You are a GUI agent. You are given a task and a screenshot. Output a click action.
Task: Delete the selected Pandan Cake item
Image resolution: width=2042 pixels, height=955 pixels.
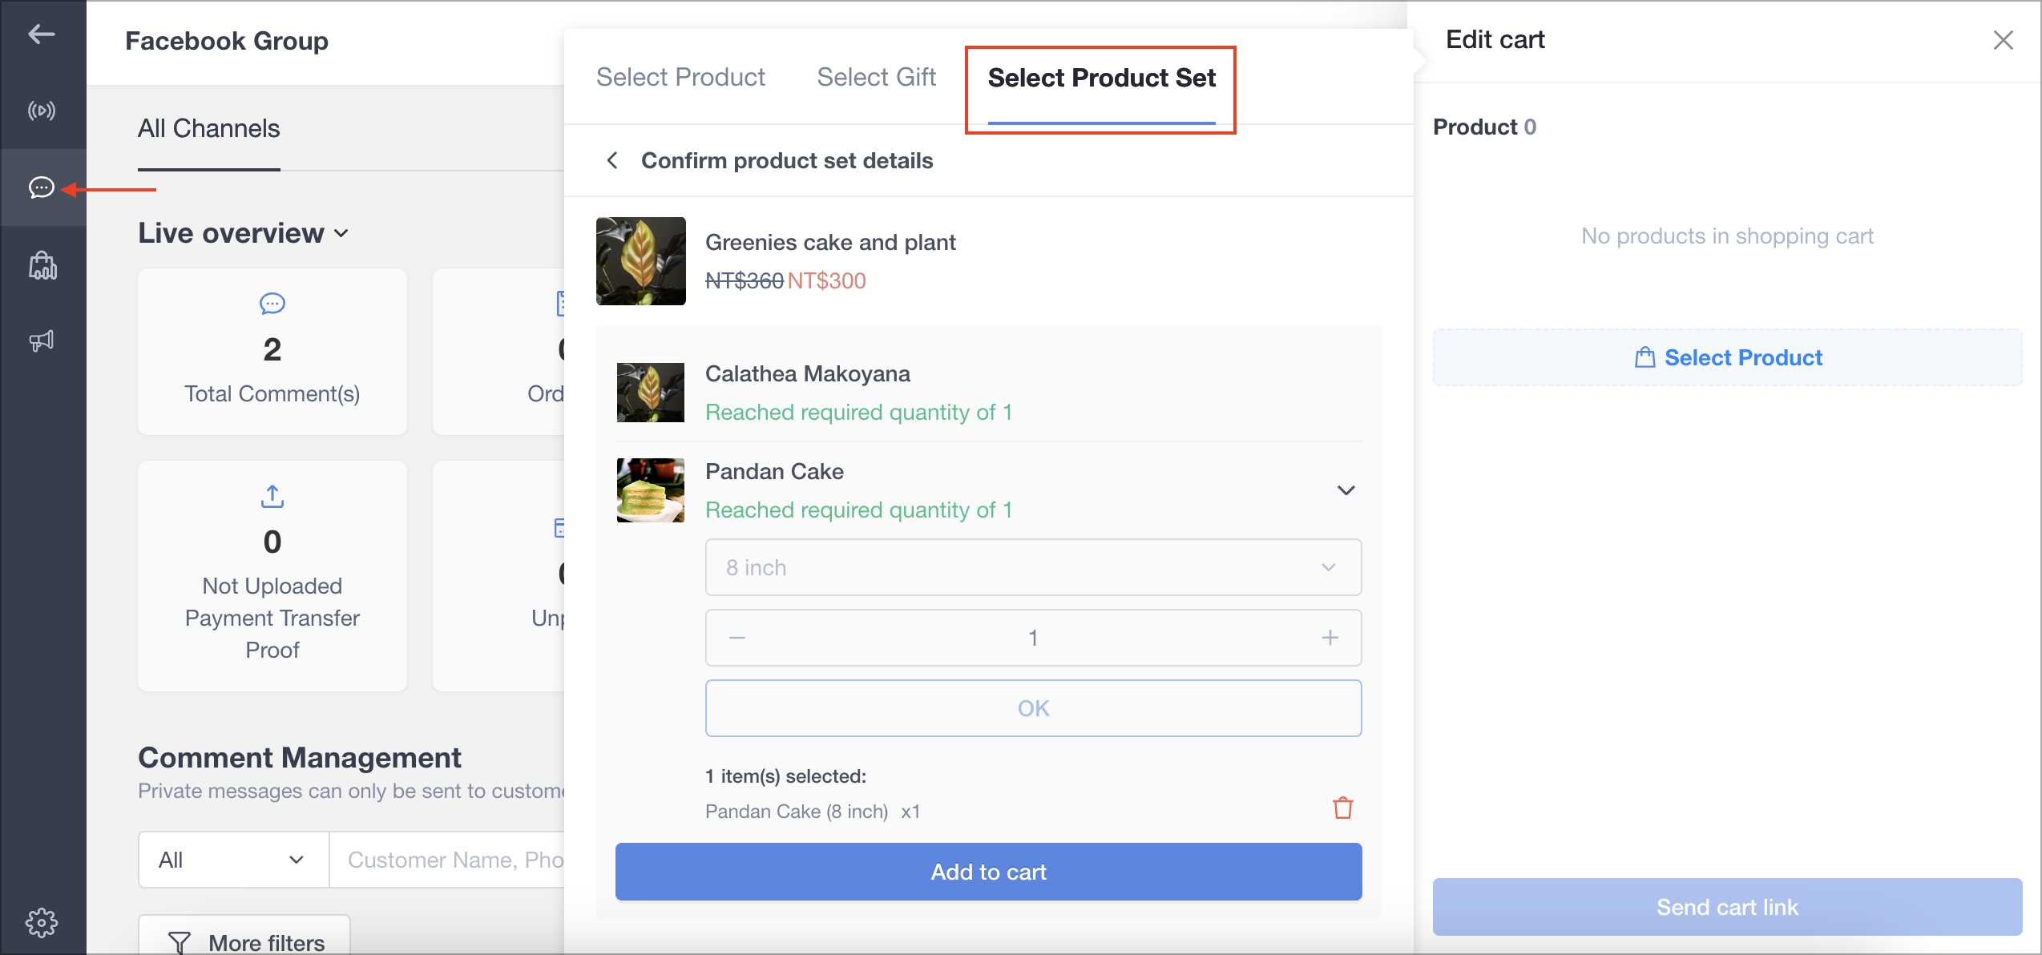click(1342, 808)
